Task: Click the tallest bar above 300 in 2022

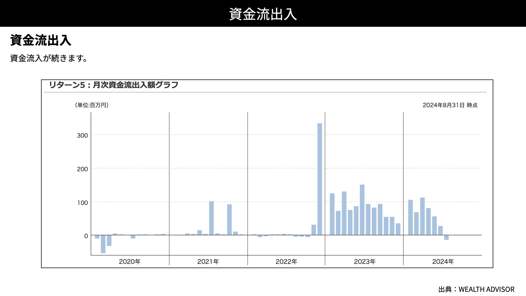Action: pyautogui.click(x=320, y=179)
